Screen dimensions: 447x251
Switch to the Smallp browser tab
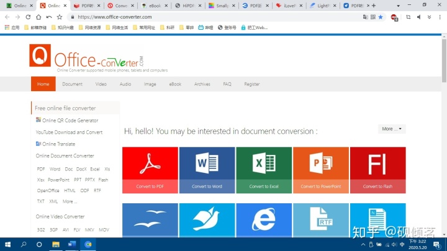pyautogui.click(x=222, y=6)
